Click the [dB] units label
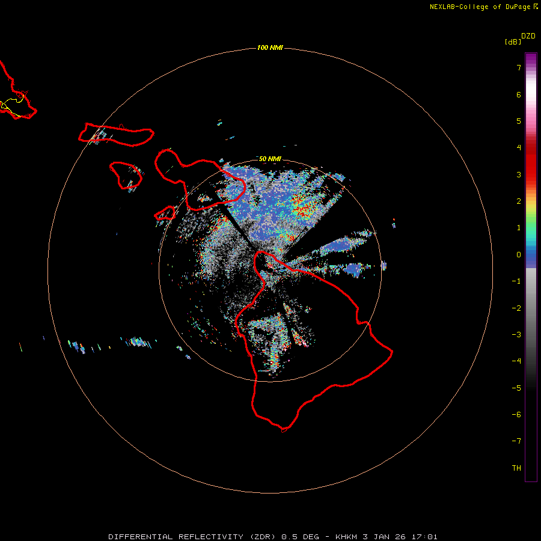This screenshot has width=541, height=541. 513,41
